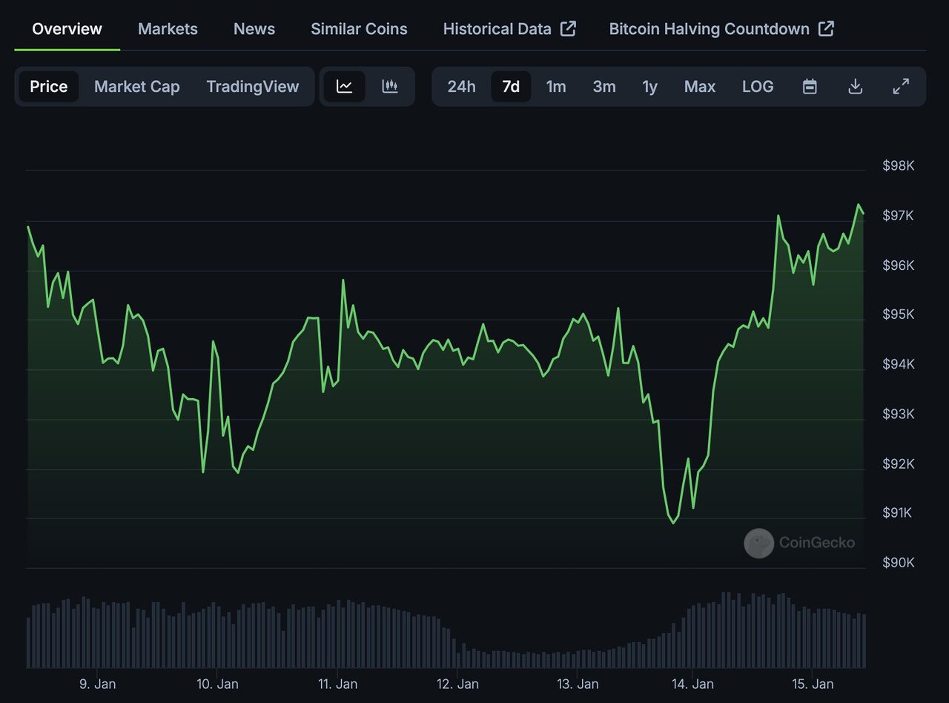Click the external link icon beside Bitcoin Halving Countdown

tap(826, 29)
